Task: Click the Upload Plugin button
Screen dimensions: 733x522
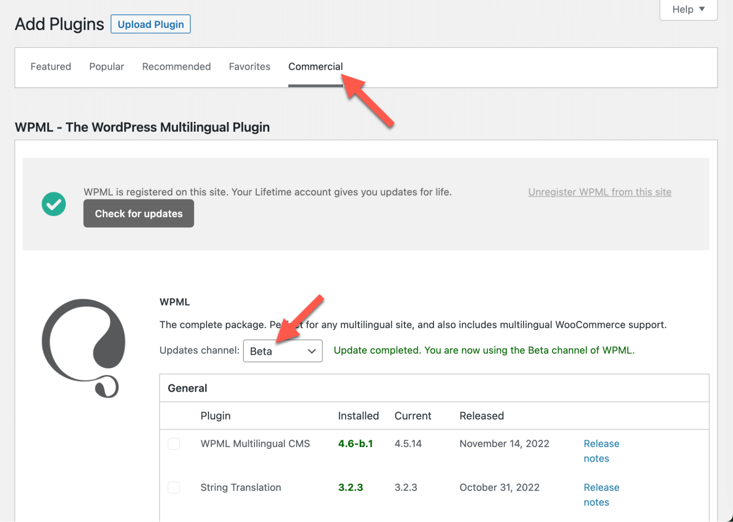Action: pos(151,24)
